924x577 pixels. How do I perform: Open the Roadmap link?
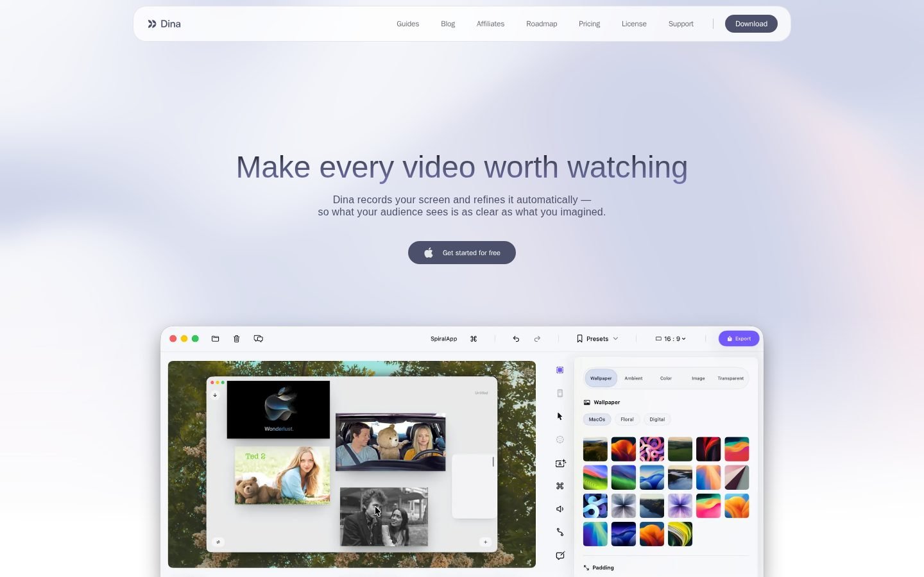click(542, 24)
